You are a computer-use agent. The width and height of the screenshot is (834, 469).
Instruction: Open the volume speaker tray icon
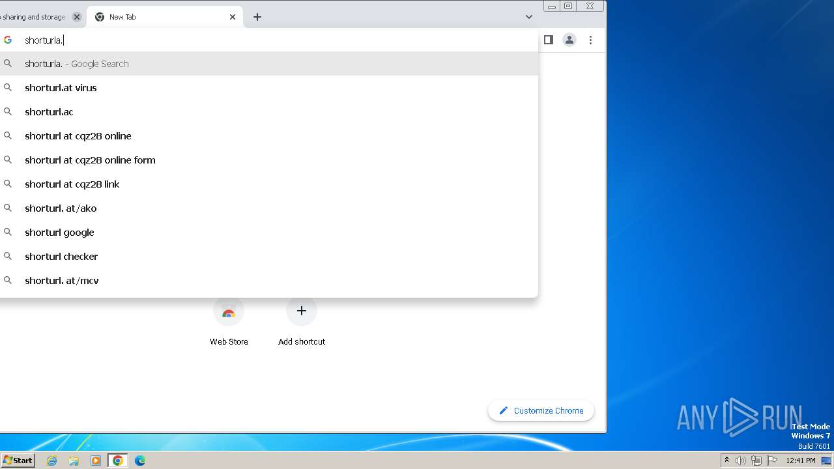(x=741, y=461)
